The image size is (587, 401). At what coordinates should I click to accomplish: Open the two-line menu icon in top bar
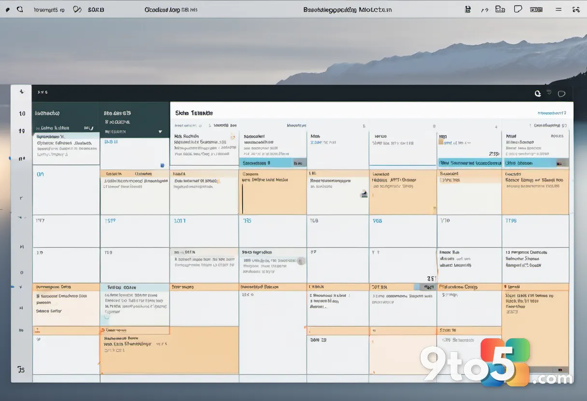point(559,9)
